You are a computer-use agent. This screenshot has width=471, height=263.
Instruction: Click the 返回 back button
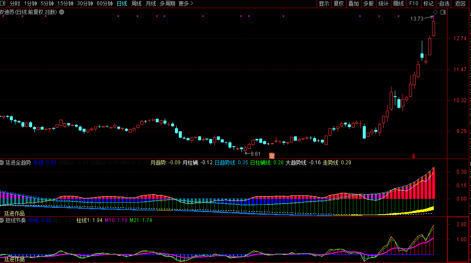460,3
